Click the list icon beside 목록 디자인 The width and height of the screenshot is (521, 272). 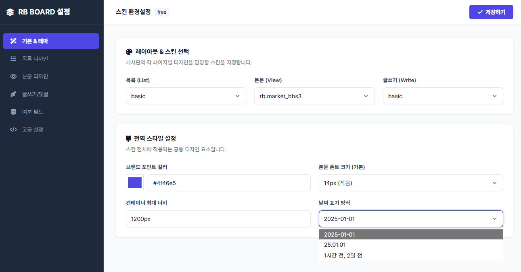pos(13,59)
